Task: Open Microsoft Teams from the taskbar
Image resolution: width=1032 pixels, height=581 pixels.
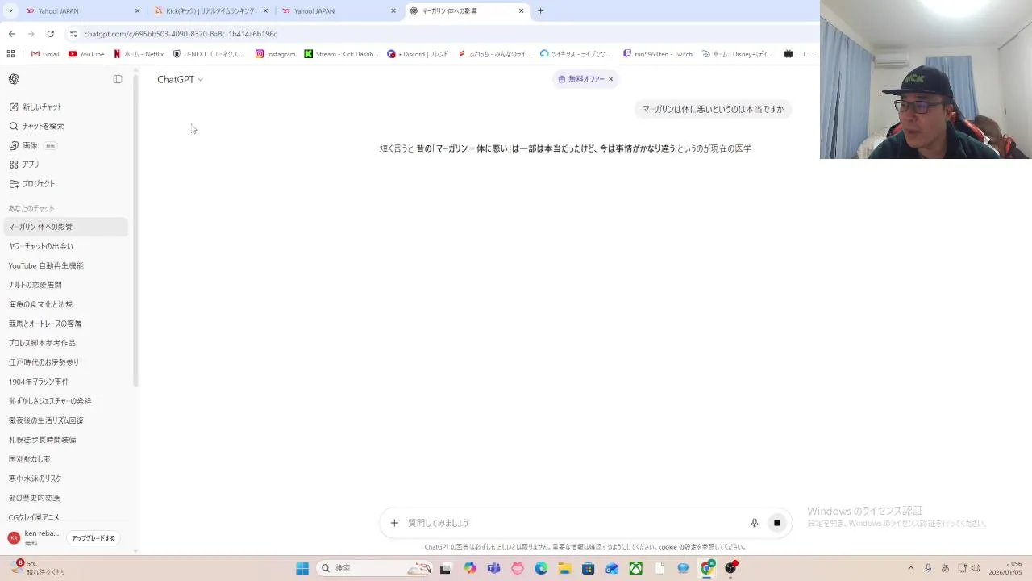Action: [x=493, y=568]
